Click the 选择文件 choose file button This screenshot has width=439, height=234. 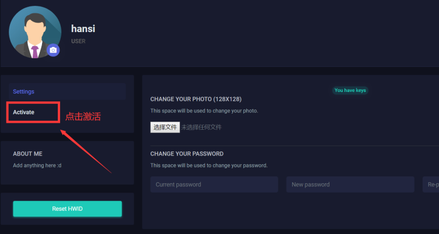coord(165,127)
